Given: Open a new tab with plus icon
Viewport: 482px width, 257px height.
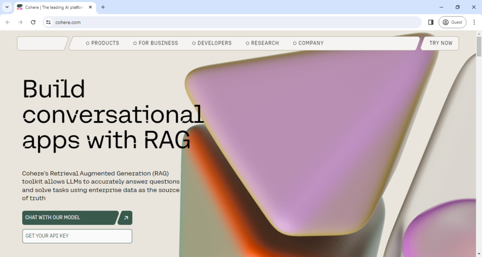Looking at the screenshot, I should [x=103, y=7].
